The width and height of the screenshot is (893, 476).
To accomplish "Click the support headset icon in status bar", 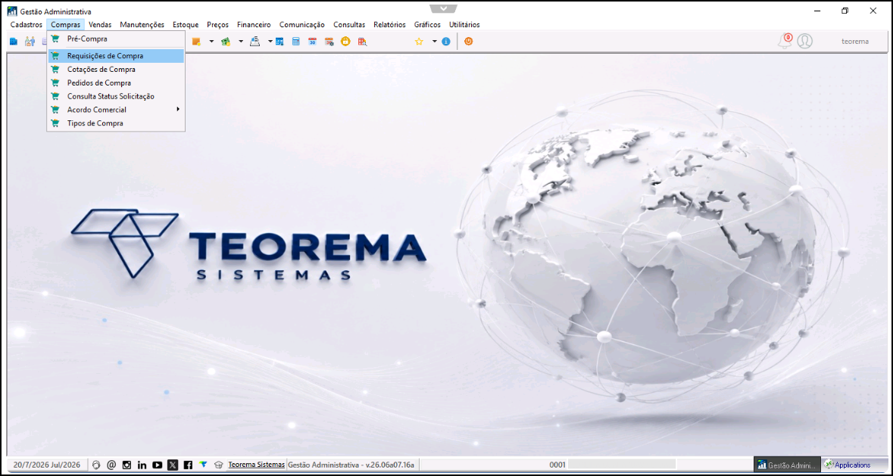I will [96, 465].
